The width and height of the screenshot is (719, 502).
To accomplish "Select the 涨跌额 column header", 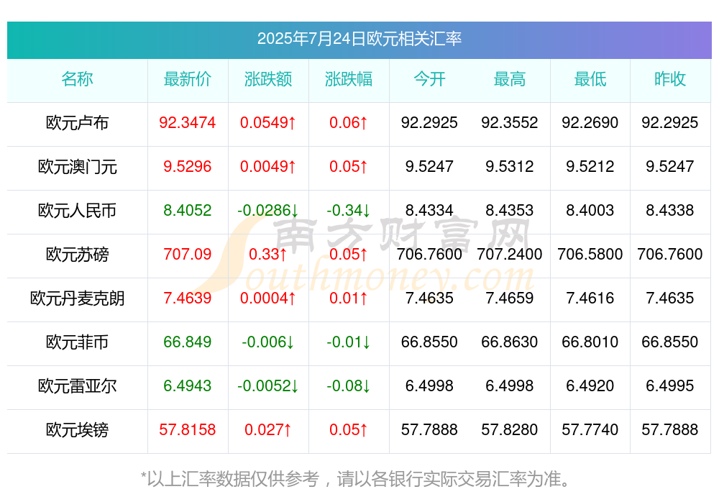I will pyautogui.click(x=268, y=79).
